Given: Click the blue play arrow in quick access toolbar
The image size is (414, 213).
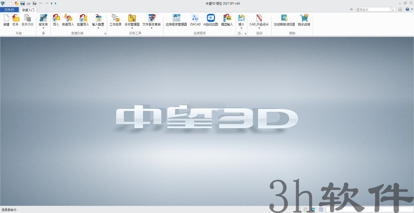Looking at the screenshot, I should coord(56,3).
